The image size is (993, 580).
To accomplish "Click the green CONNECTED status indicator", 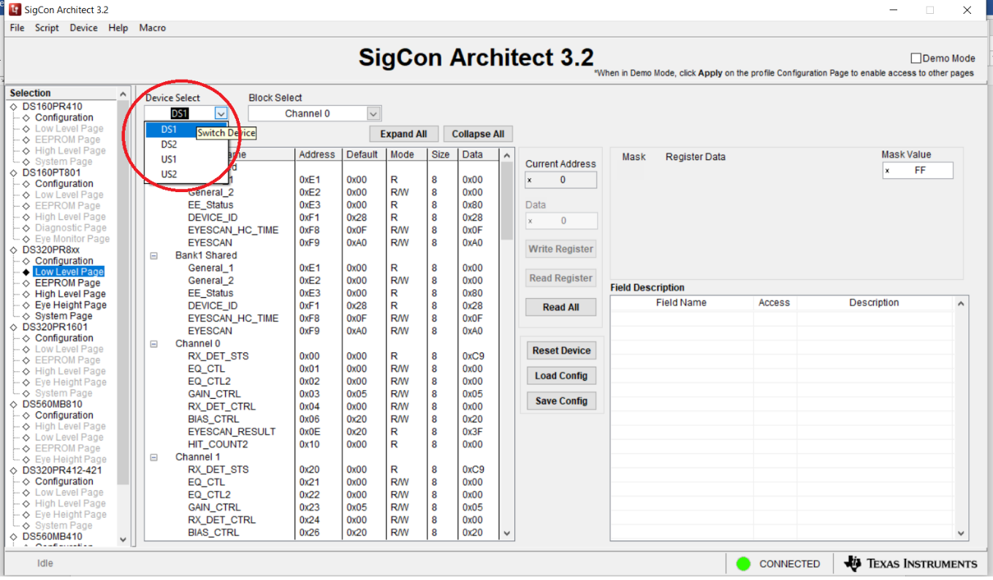I will tap(744, 564).
